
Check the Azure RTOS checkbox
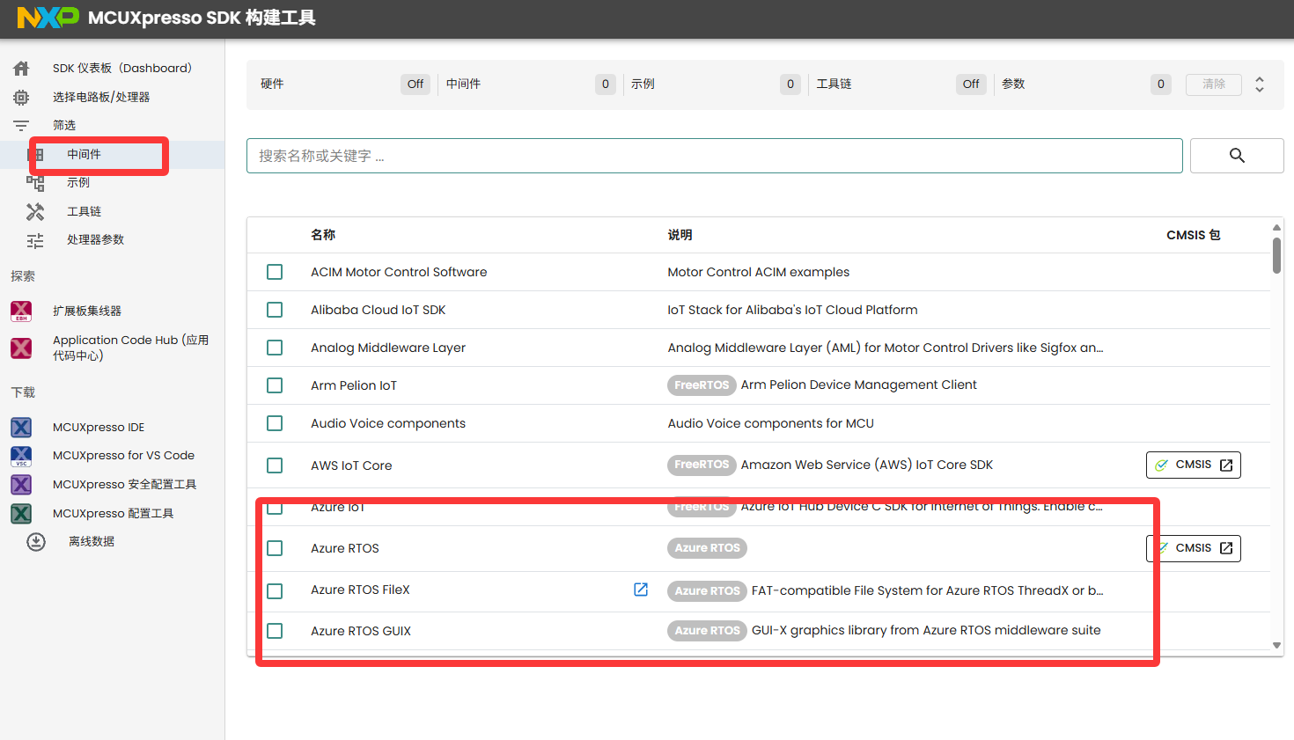275,548
